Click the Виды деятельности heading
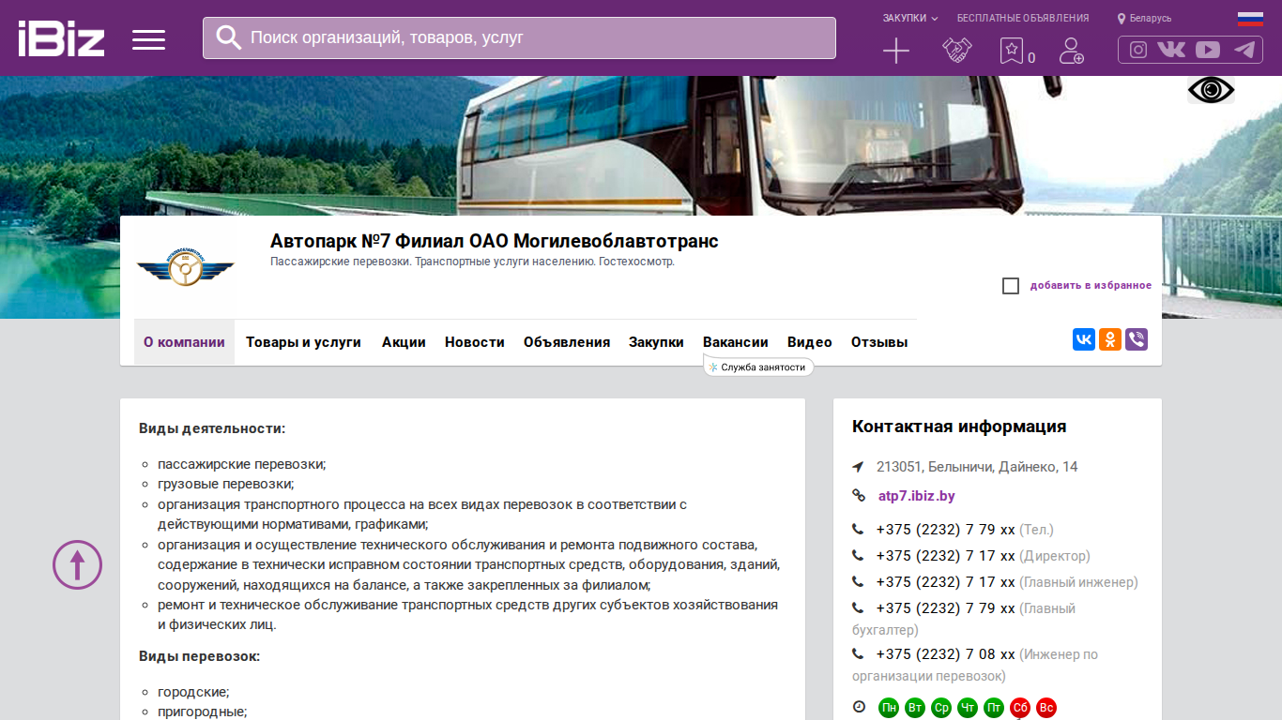 point(212,428)
